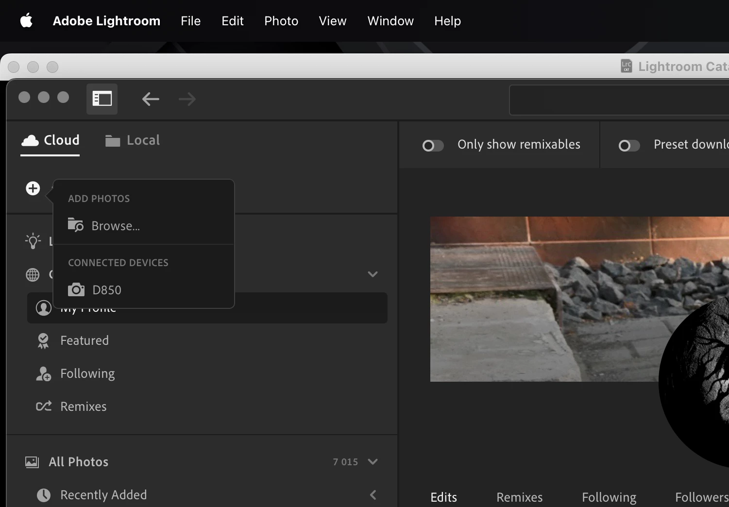Image resolution: width=729 pixels, height=507 pixels.
Task: Switch to the Cloud tab
Action: point(50,140)
